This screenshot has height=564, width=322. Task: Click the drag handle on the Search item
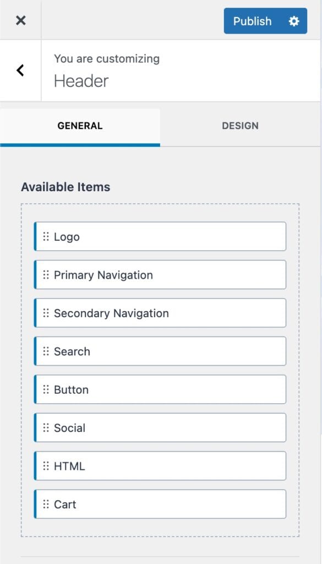(x=47, y=351)
